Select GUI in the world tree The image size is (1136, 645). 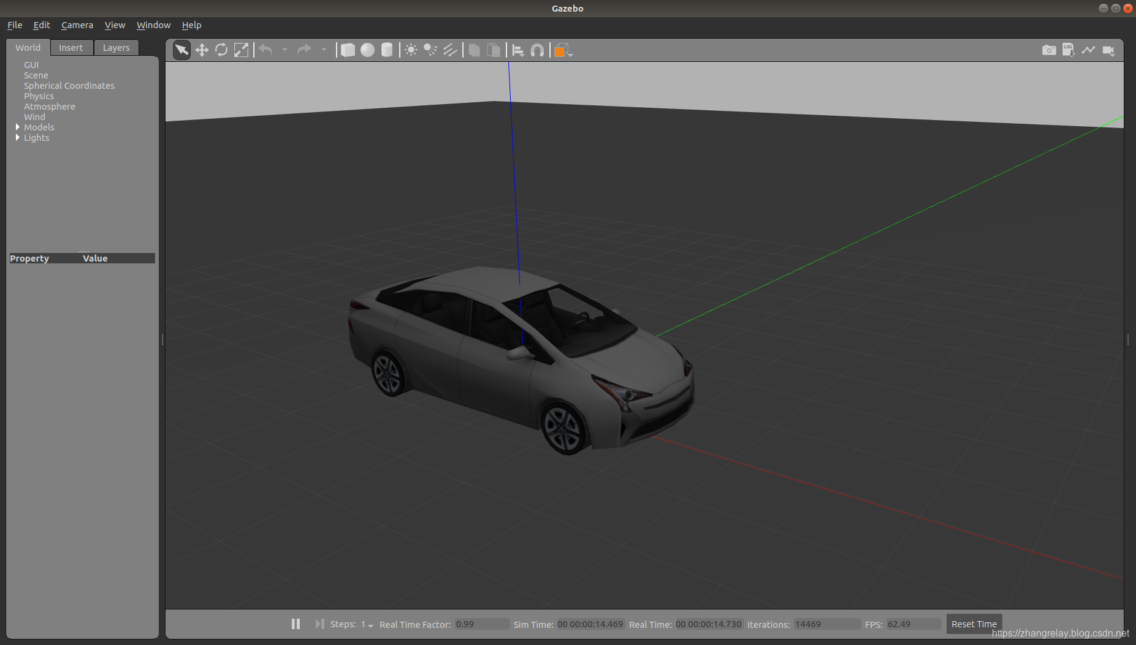(x=31, y=65)
